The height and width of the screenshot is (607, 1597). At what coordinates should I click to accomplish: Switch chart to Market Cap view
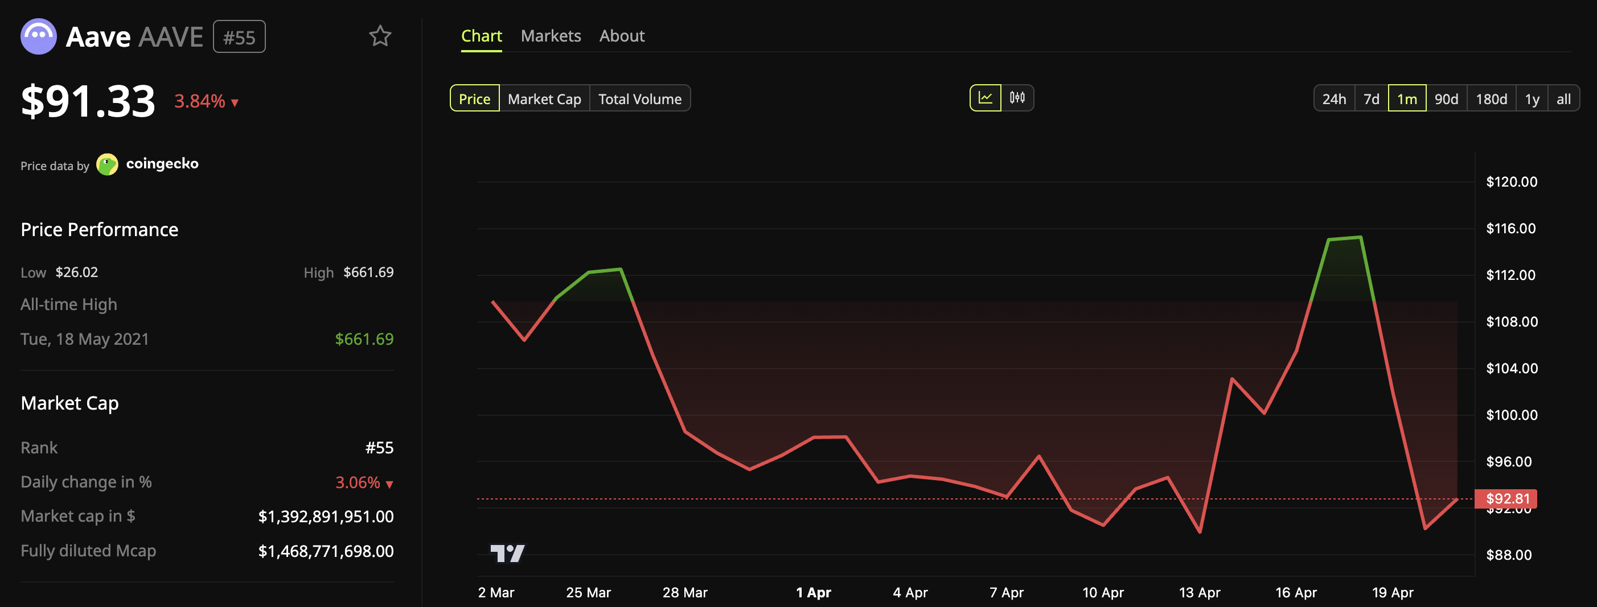544,98
